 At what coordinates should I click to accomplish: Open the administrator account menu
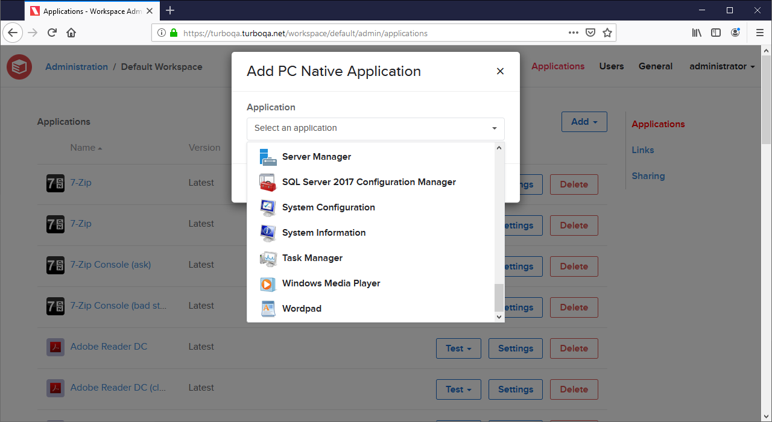point(721,66)
